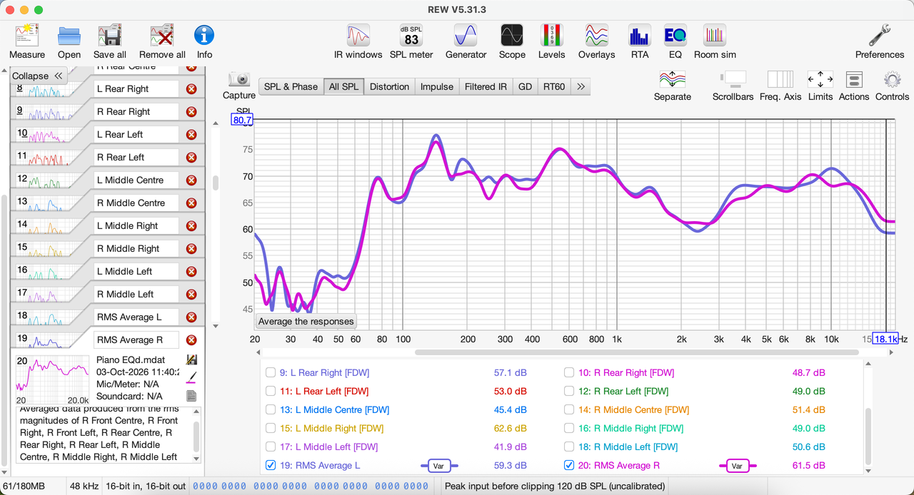914x495 pixels.
Task: Click the graph's horizontal scrollbar
Action: pyautogui.click(x=637, y=352)
